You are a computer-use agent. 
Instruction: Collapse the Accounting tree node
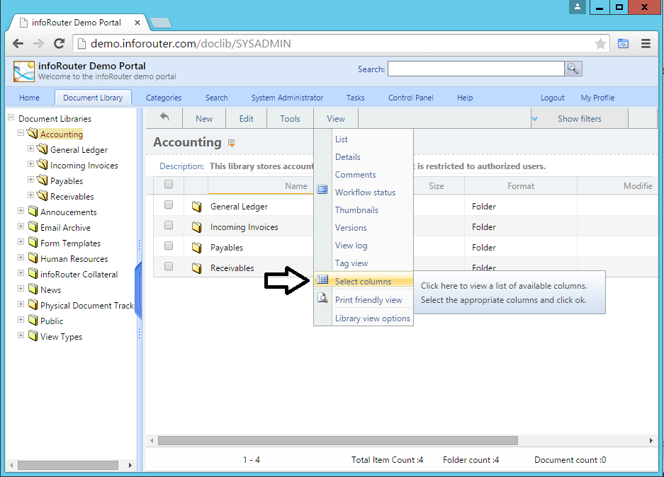21,133
